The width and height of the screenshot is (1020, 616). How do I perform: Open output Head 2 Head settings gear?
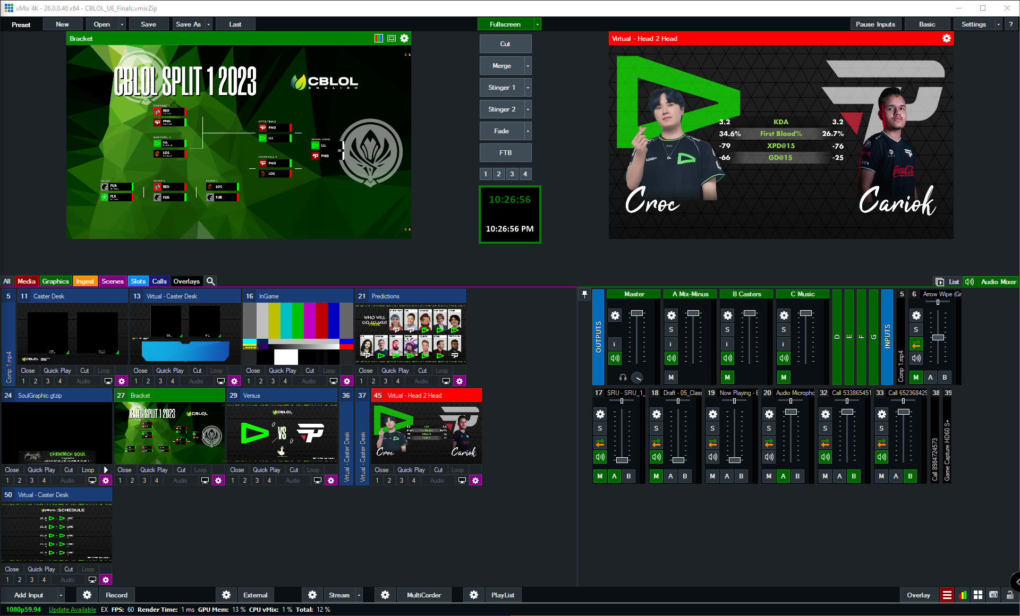tap(947, 38)
